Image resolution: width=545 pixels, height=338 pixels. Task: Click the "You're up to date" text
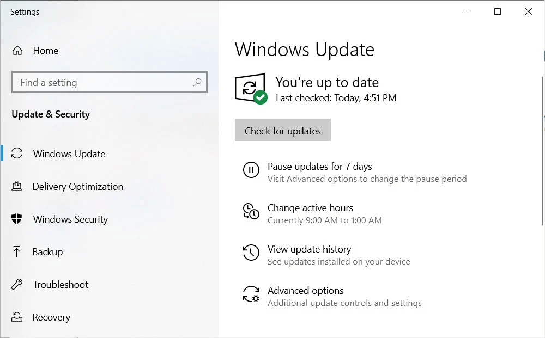pyautogui.click(x=327, y=83)
